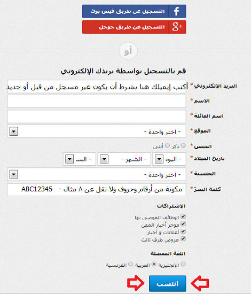251x294 pixels.
Task: Click the اللغة المفضلة preferred language heading
Action: tap(168, 254)
